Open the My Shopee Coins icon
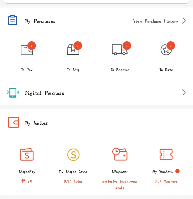The image size is (193, 199). coord(73,154)
